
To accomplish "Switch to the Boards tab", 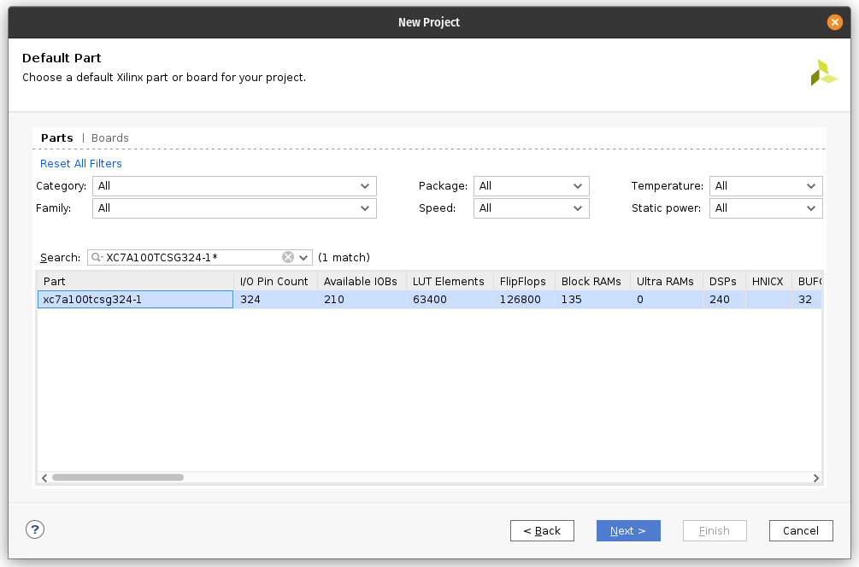I will (x=110, y=138).
